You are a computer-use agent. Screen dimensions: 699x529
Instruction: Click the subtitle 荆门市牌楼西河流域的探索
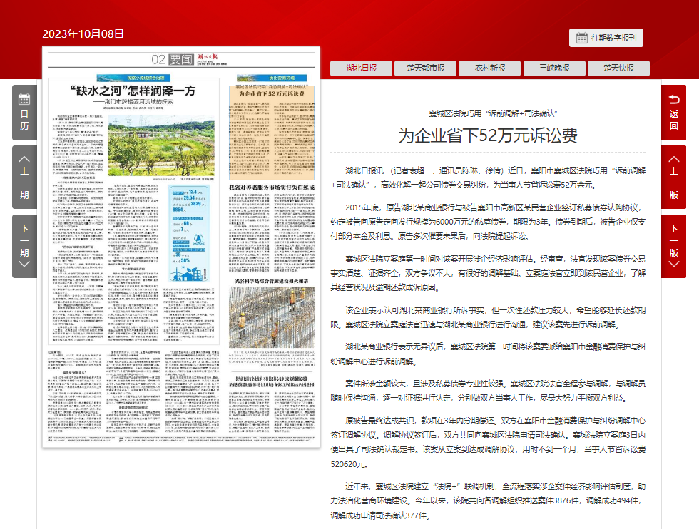click(x=134, y=102)
